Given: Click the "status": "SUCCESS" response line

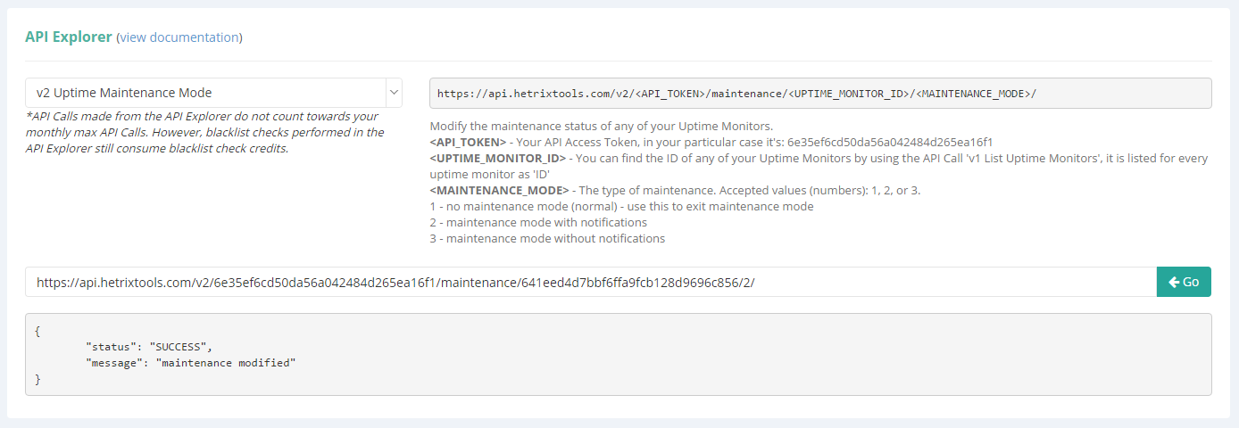Looking at the screenshot, I should (149, 346).
